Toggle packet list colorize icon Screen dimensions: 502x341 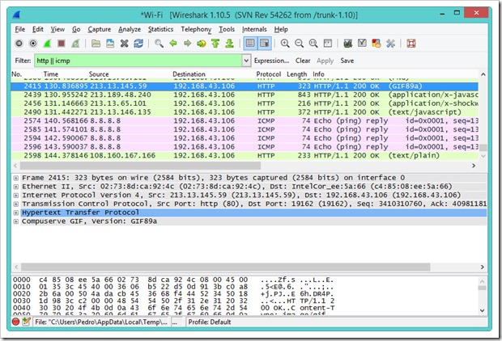(250, 43)
